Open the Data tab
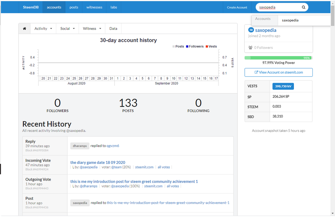Viewport: 335px width, 217px height. coord(113,28)
